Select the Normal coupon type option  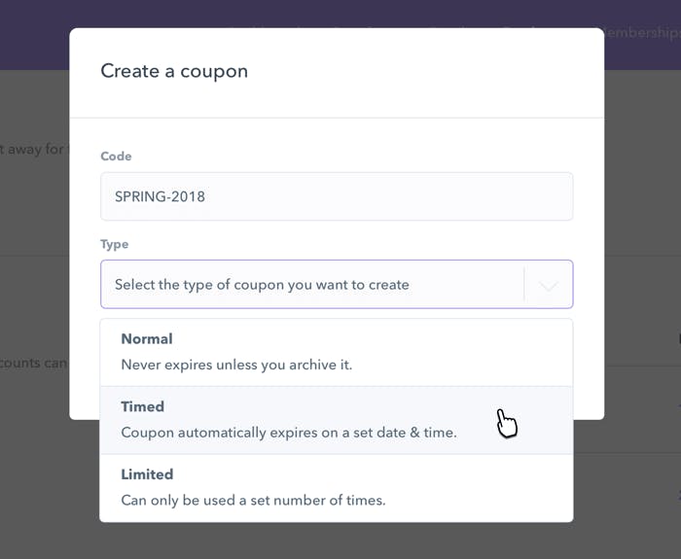337,352
